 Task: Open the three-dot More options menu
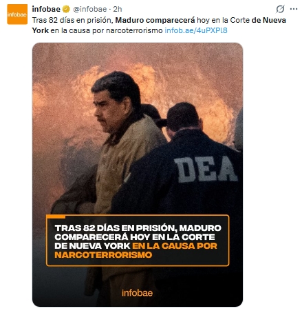(x=294, y=9)
